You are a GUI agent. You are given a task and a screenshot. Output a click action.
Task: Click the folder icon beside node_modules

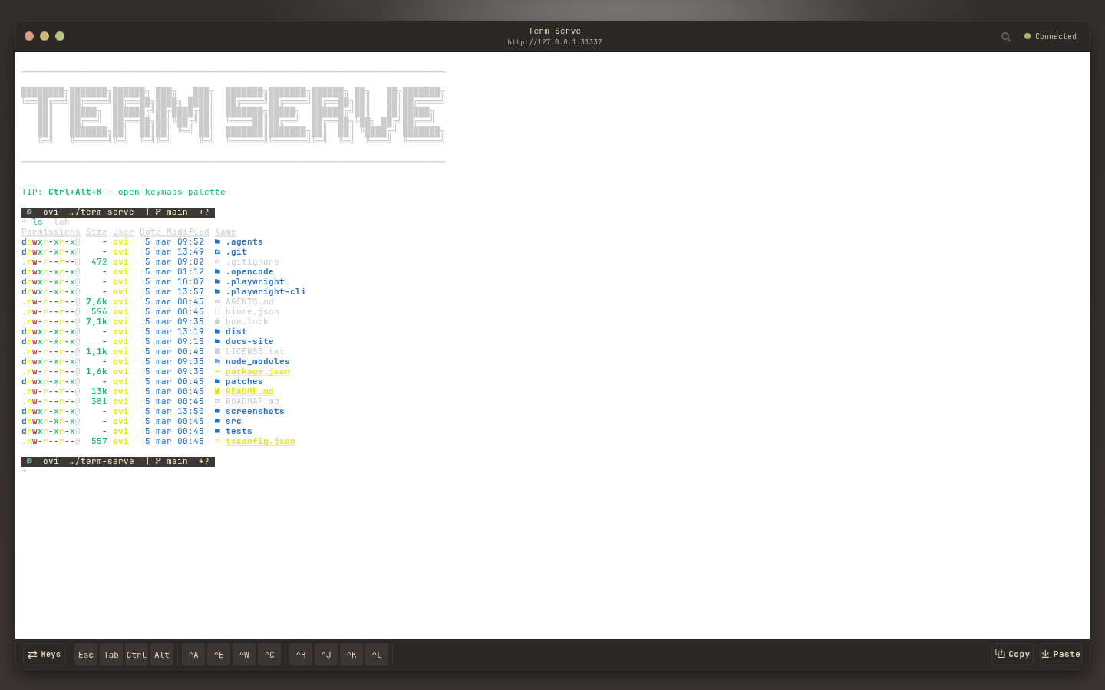coord(218,361)
